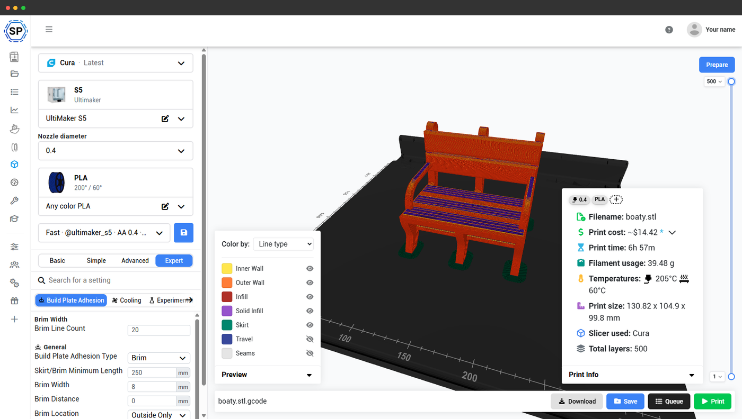Select the Cooling settings tab
Screen dimensions: 742x419
point(126,300)
